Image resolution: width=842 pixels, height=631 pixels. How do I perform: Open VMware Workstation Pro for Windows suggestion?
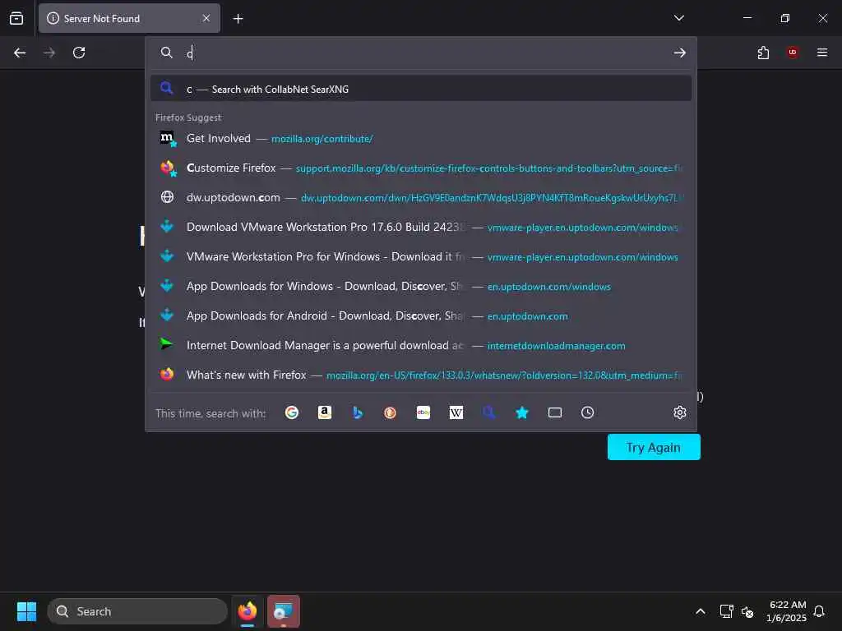pyautogui.click(x=421, y=256)
